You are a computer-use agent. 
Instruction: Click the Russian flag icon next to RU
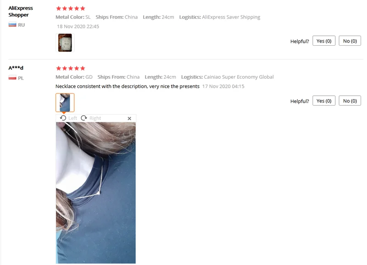click(x=12, y=25)
